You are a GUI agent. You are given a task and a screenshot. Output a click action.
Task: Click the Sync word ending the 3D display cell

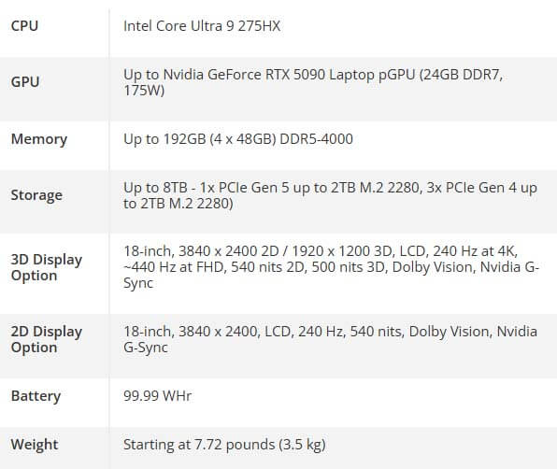tap(138, 283)
